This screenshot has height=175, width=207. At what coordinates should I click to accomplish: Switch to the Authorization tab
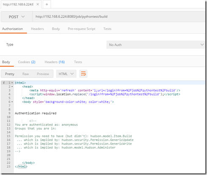[x=12, y=29]
